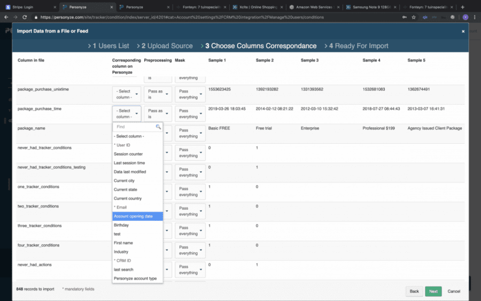Open column dropdown for package_purchase_unixtime
This screenshot has width=481, height=301.
[x=127, y=94]
